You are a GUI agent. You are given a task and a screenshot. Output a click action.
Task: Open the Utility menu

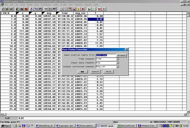tap(55, 5)
